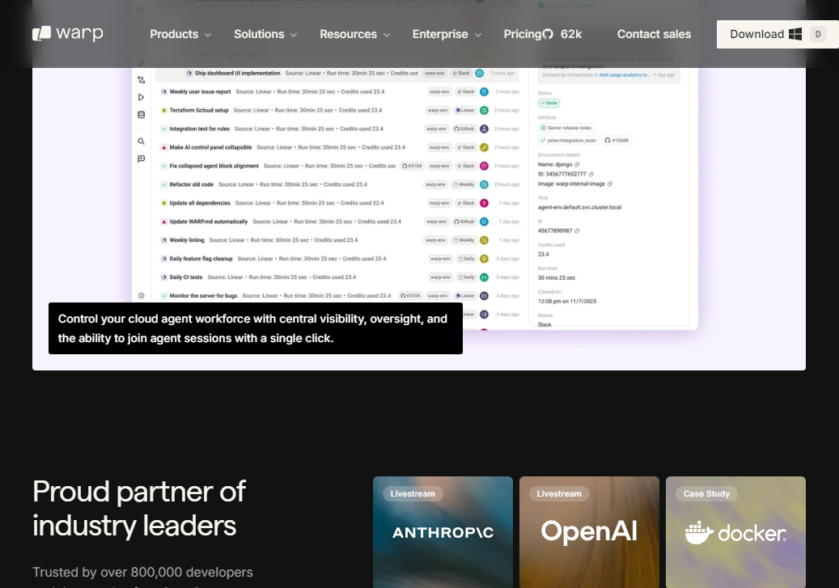Click the #3104 tag on Fix collapsed agent block alignment
This screenshot has height=588, width=839.
(412, 166)
